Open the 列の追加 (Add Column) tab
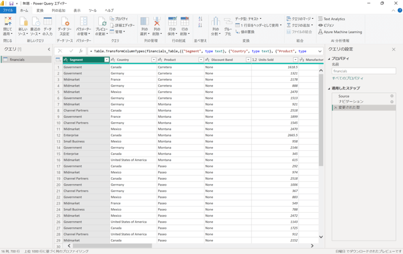Image resolution: width=403 pixels, height=254 pixels. pyautogui.click(x=59, y=11)
